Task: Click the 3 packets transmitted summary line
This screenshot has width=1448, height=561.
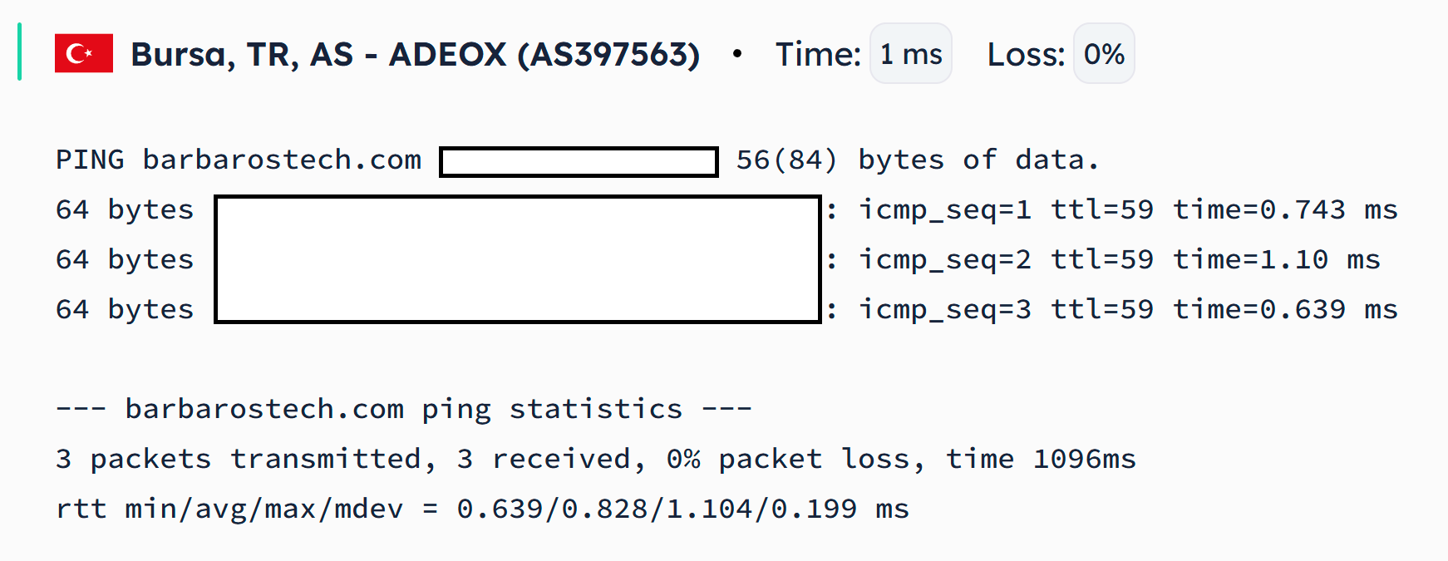Action: coord(596,459)
